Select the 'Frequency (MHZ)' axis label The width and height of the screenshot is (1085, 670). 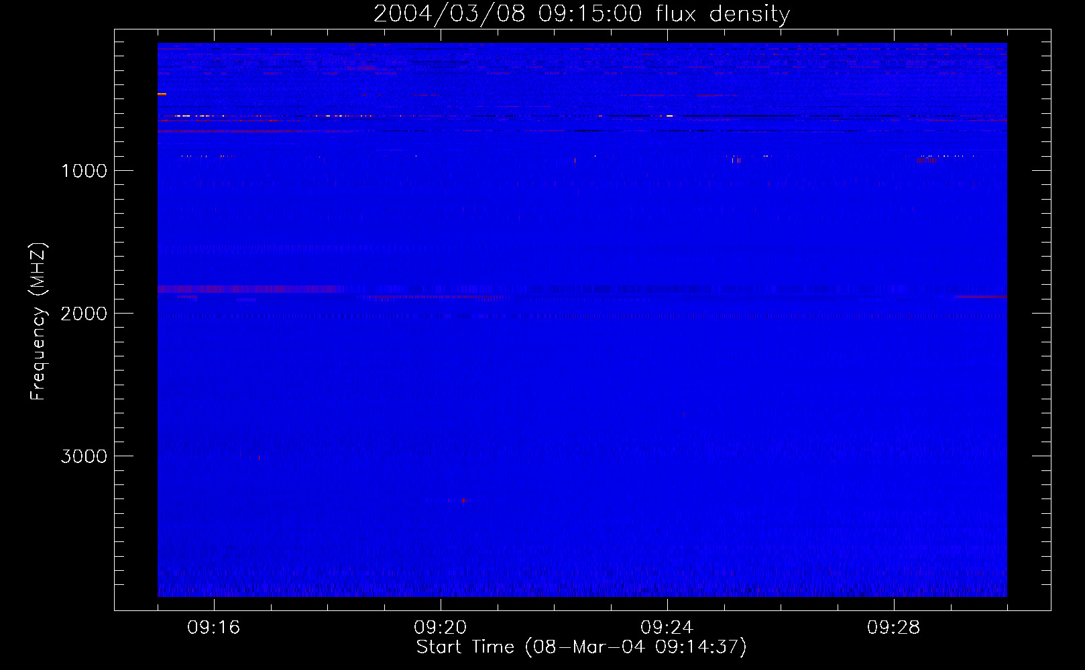coord(38,322)
